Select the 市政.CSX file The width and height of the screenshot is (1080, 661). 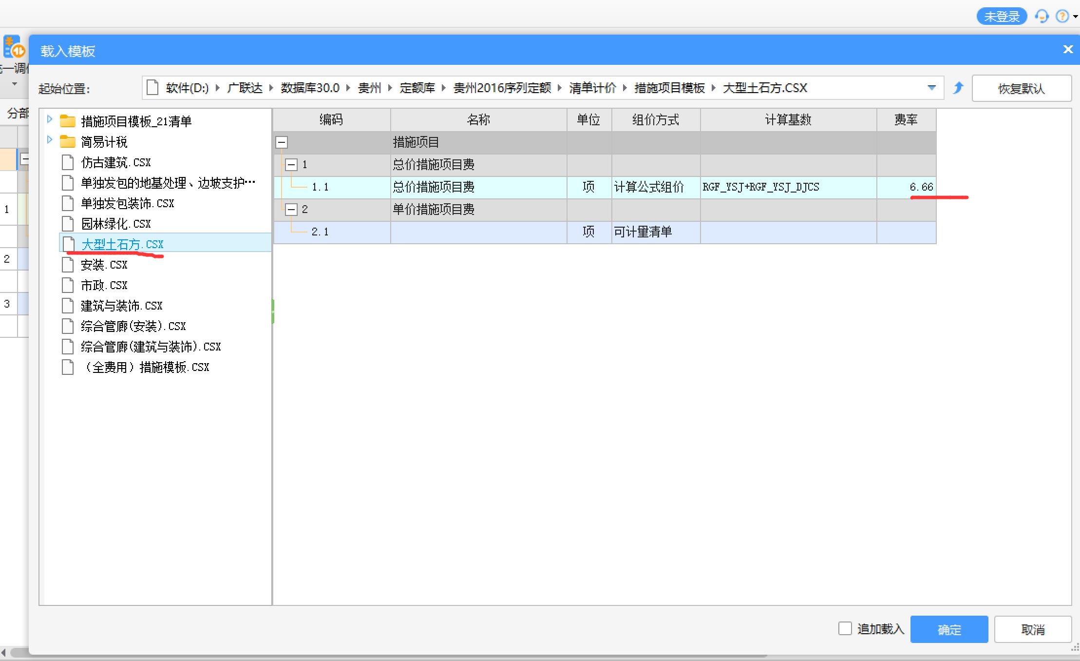pos(104,285)
